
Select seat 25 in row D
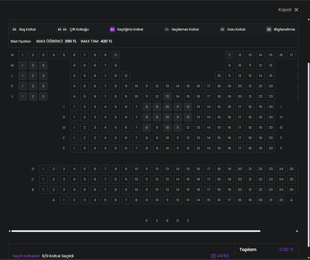(x=291, y=169)
